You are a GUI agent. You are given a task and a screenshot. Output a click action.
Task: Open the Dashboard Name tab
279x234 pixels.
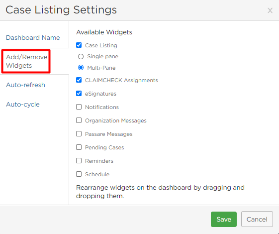33,37
